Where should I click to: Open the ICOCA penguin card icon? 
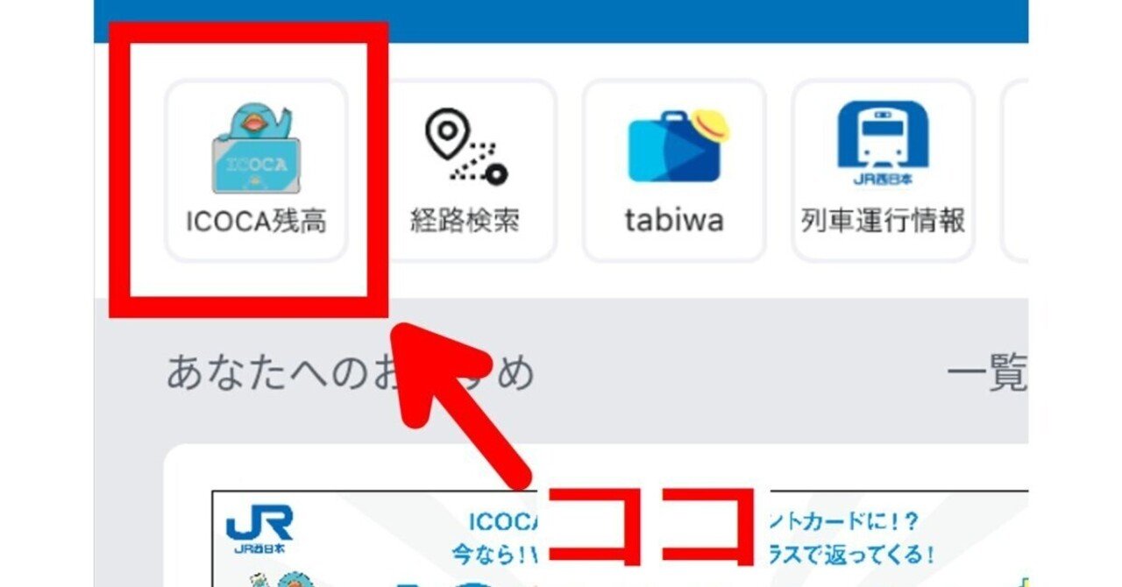pyautogui.click(x=257, y=149)
